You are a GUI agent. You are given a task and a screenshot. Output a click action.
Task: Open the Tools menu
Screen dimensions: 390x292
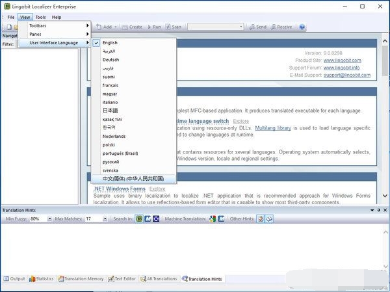pyautogui.click(x=40, y=17)
